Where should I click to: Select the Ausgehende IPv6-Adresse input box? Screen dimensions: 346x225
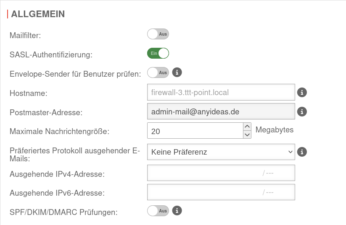(204, 192)
